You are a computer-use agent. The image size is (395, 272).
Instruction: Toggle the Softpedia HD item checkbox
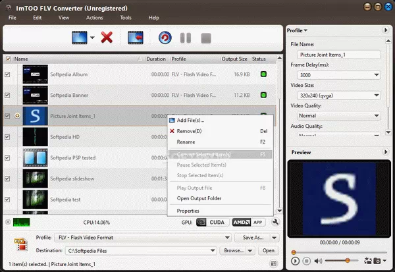(8, 137)
